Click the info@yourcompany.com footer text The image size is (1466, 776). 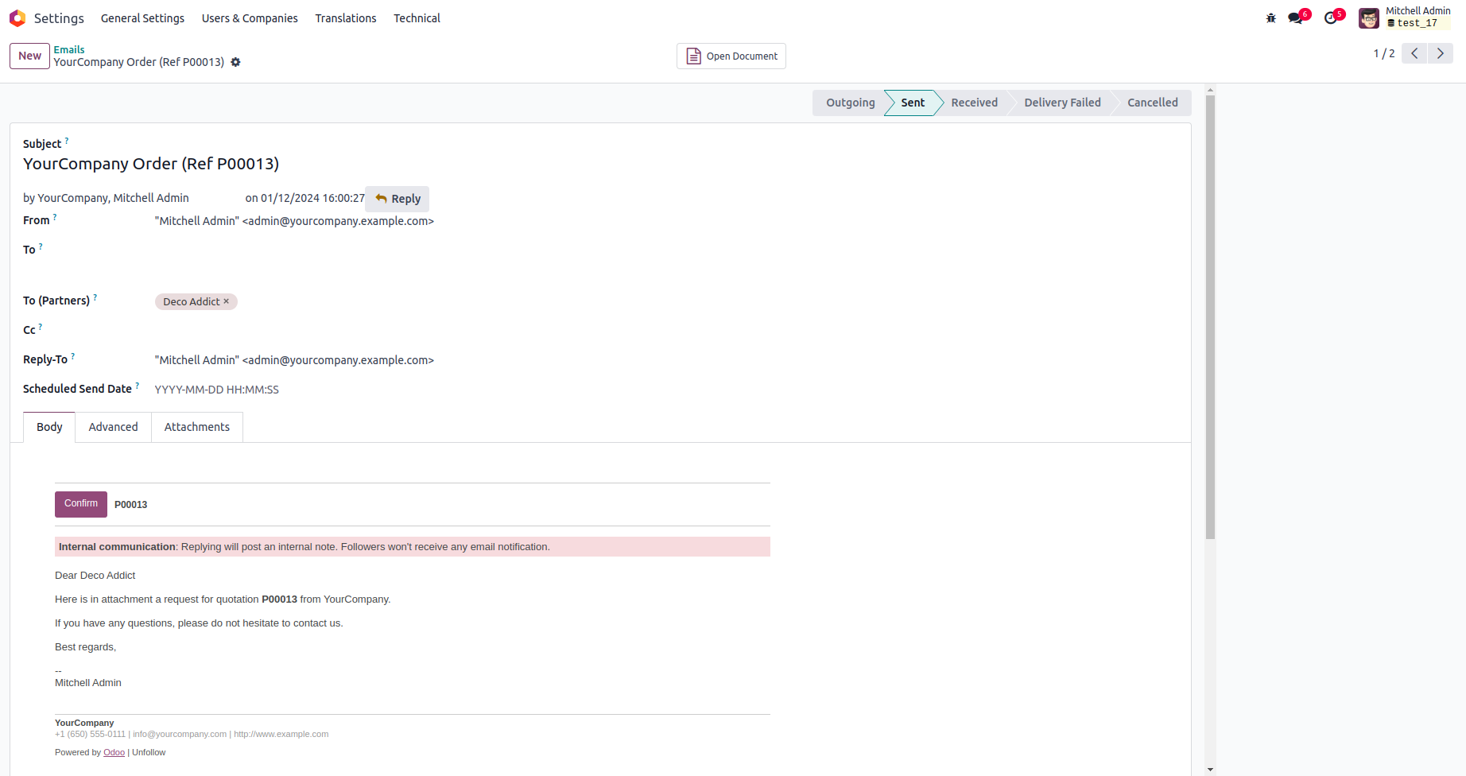[x=180, y=734]
